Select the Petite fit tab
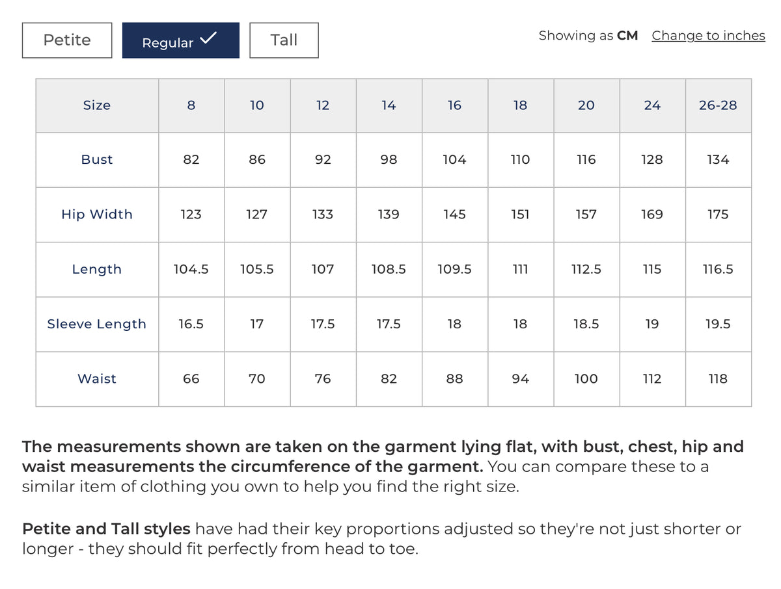This screenshot has width=781, height=589. [67, 40]
